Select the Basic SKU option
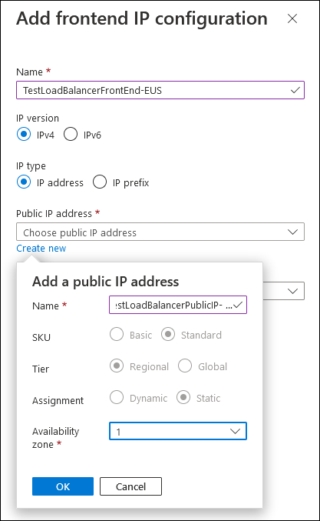This screenshot has width=320, height=521. [x=117, y=334]
